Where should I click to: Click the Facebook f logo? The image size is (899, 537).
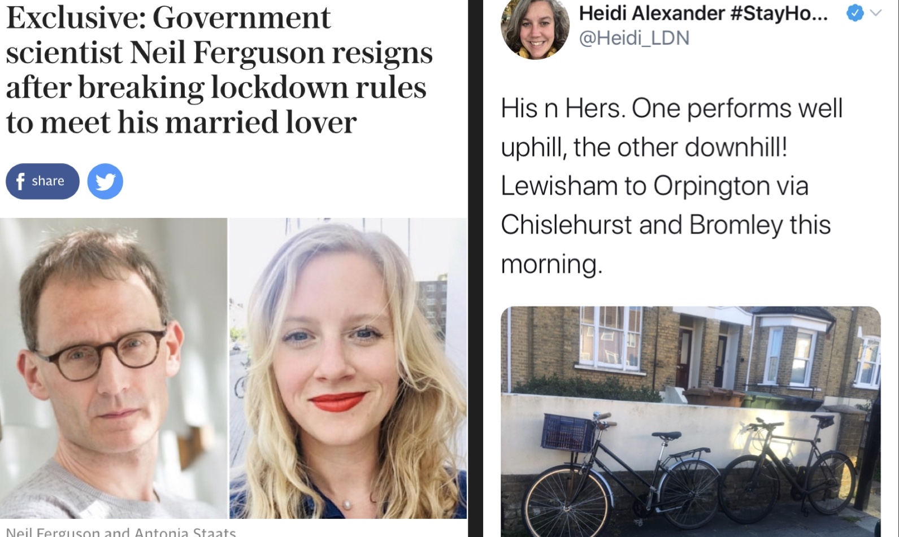click(x=20, y=181)
